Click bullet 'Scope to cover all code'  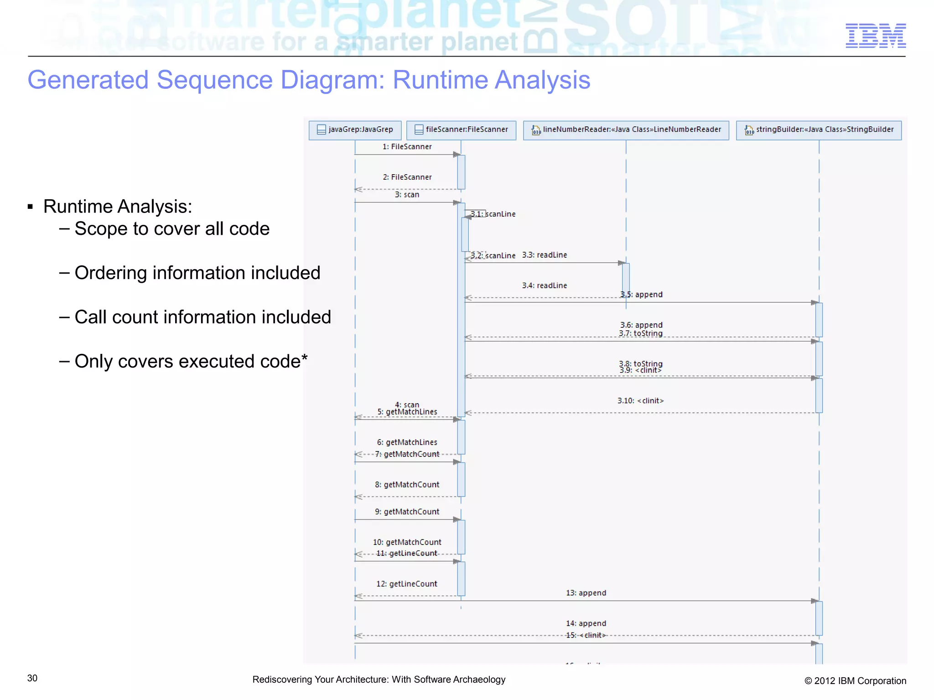pos(172,228)
